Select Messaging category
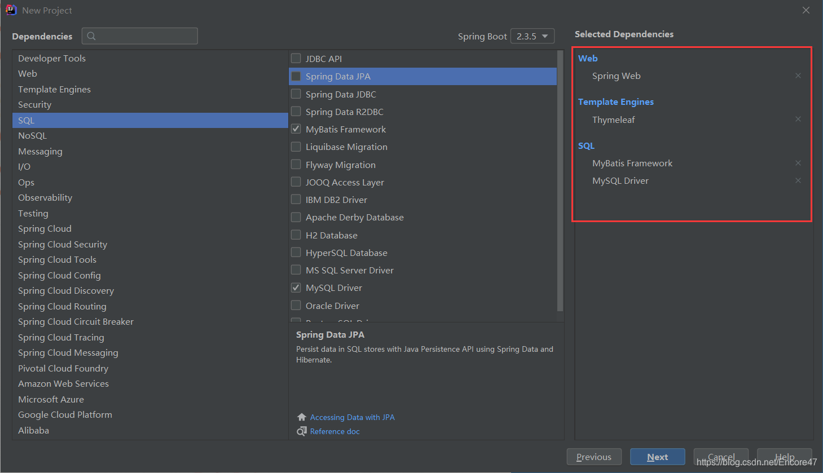The width and height of the screenshot is (823, 473). click(x=150, y=151)
